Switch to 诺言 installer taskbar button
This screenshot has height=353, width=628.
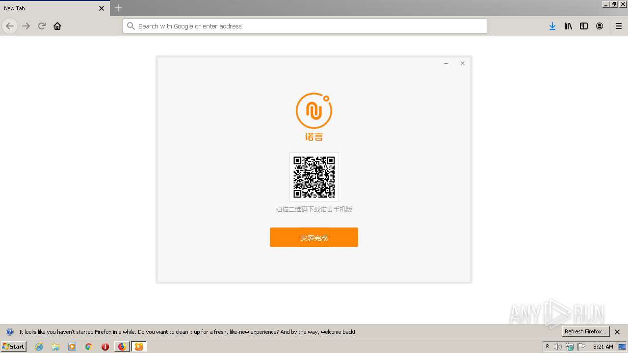click(x=139, y=347)
